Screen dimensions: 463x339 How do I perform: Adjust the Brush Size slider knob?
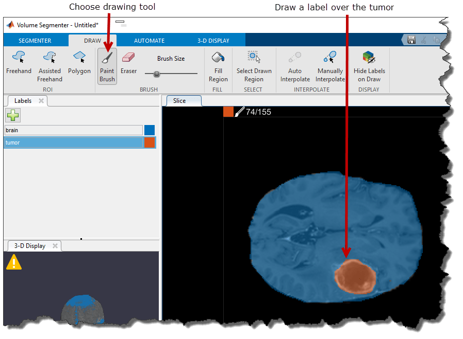[x=157, y=74]
